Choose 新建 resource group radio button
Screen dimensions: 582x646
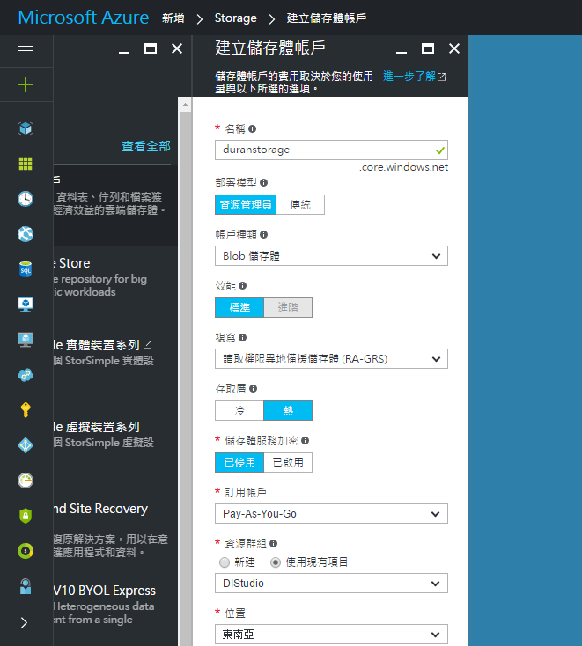[225, 562]
